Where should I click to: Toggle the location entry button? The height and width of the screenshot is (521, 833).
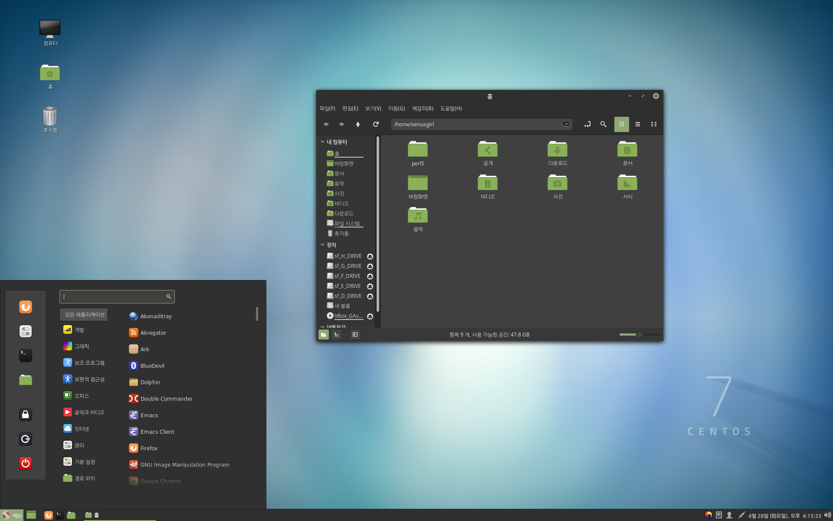587,124
